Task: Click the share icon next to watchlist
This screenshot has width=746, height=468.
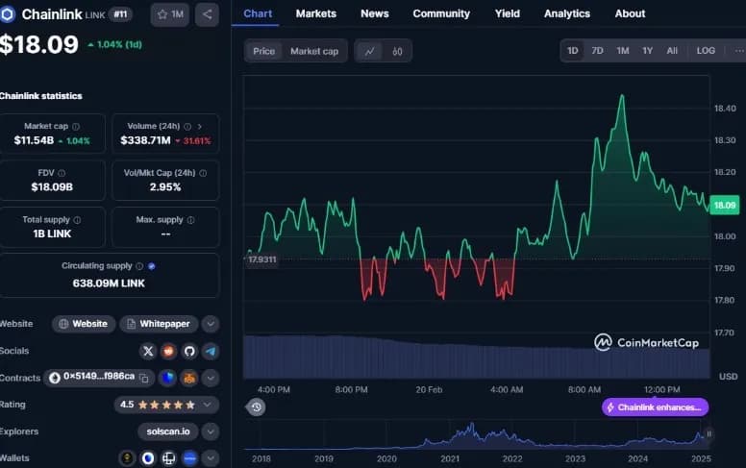Action: [x=207, y=14]
